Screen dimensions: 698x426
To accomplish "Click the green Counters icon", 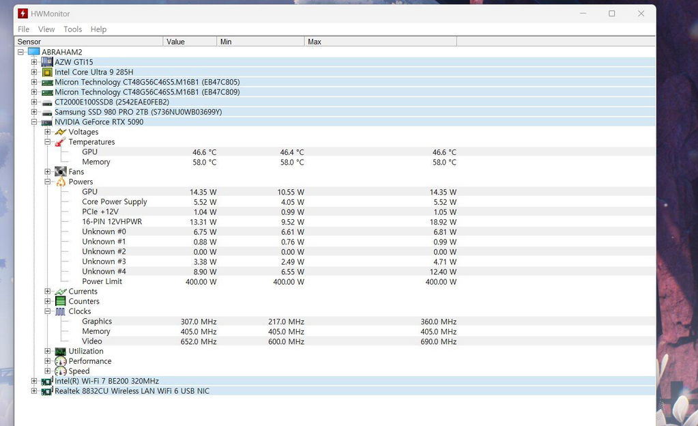I will [61, 301].
